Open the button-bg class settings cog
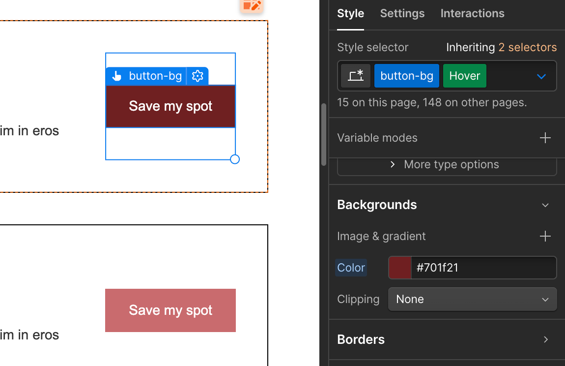 [x=198, y=76]
